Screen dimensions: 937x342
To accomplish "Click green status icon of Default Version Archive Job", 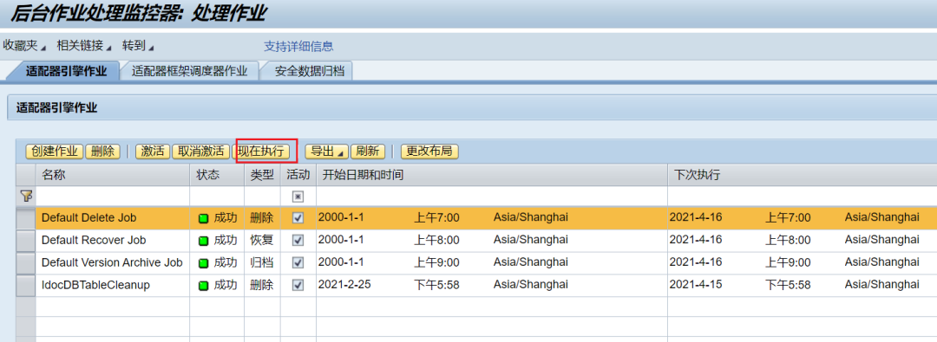I will point(203,262).
